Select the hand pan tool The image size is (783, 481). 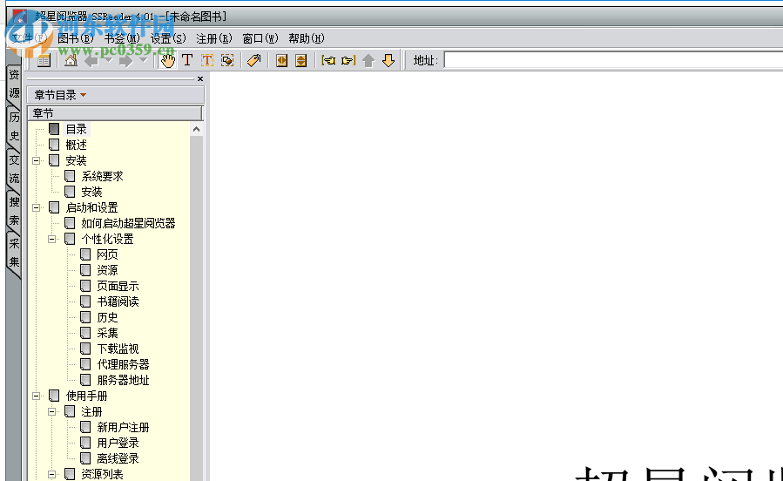pyautogui.click(x=168, y=60)
